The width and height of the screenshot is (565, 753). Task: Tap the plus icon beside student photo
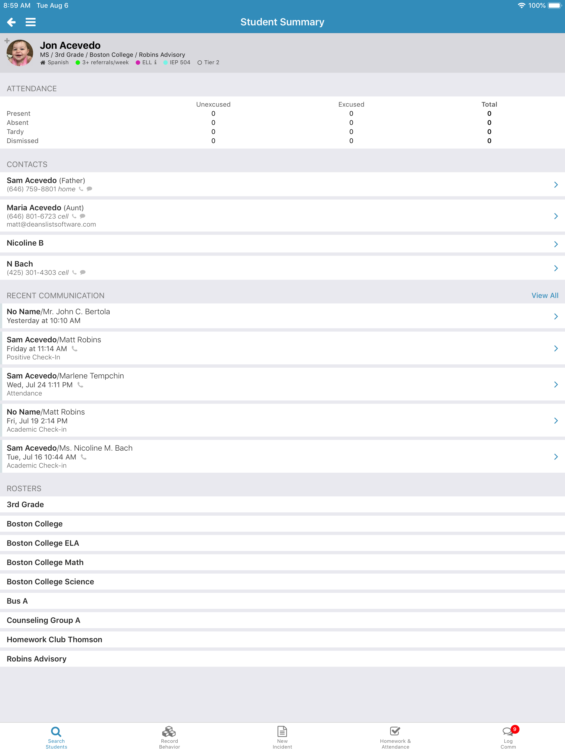7,41
